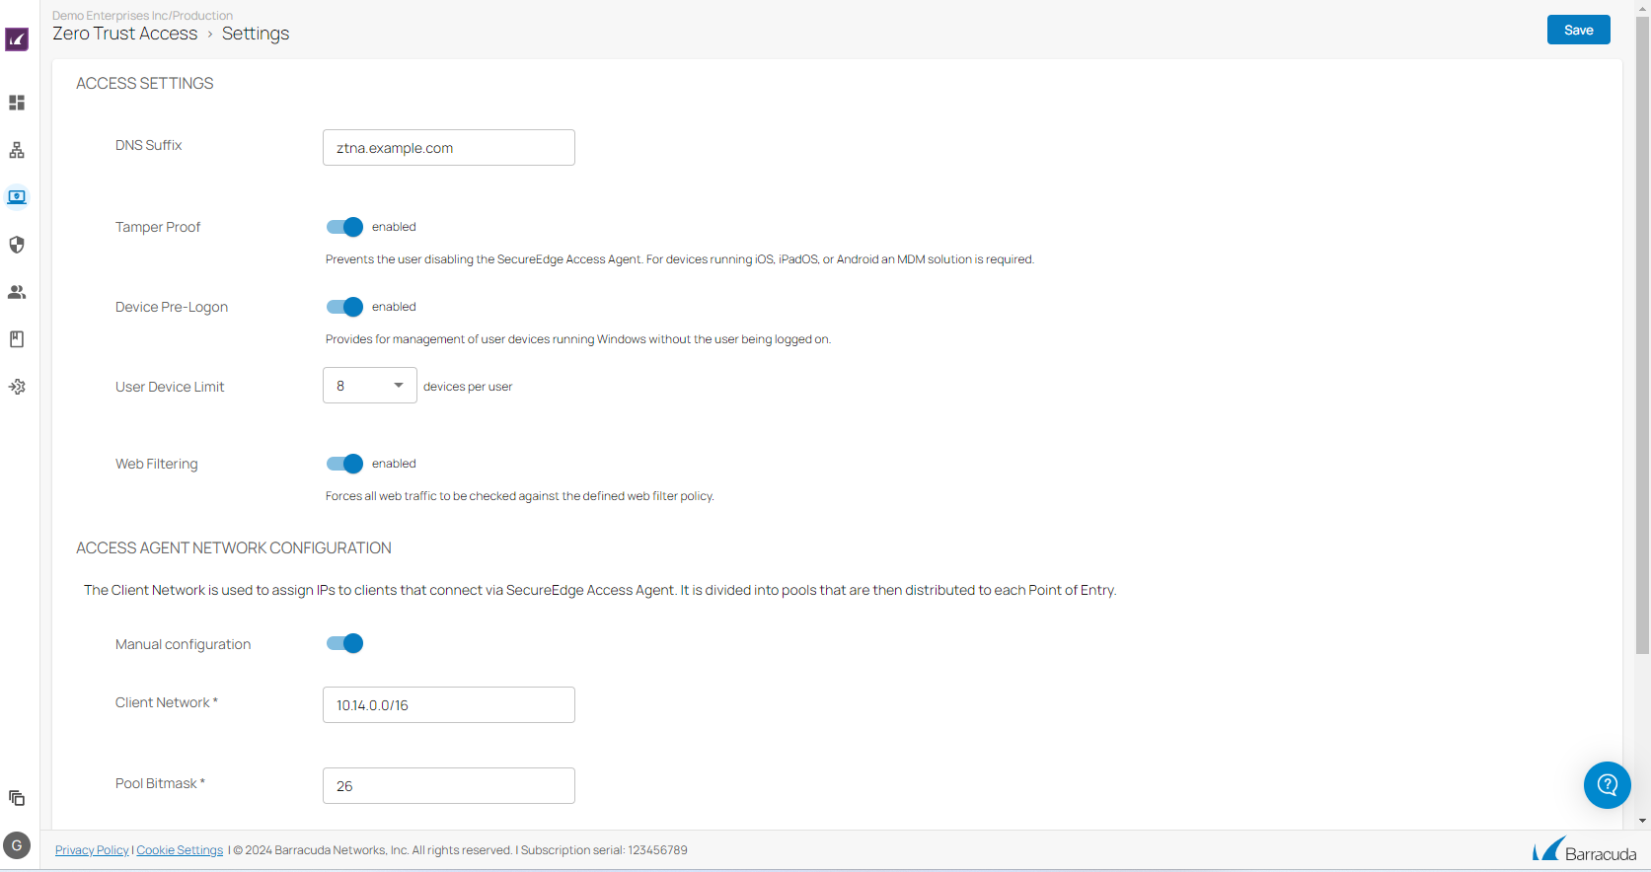
Task: Click the page vertical scrollbar
Action: pyautogui.click(x=1642, y=333)
